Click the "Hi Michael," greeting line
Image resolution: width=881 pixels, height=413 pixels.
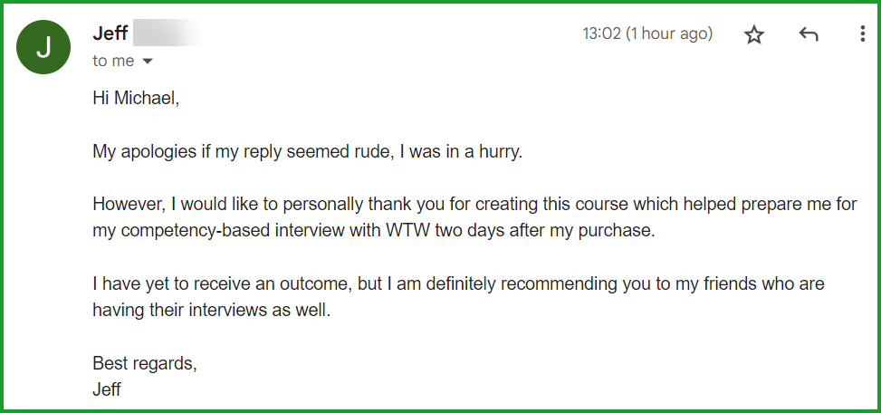(x=136, y=98)
